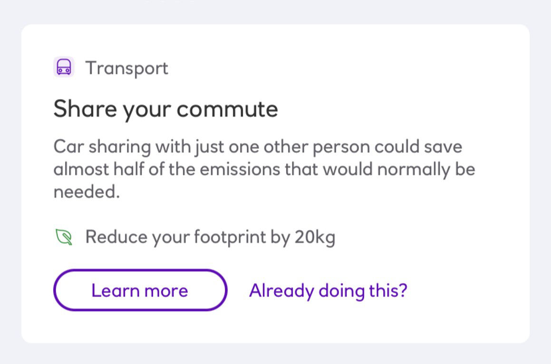Click the words 'Car sharing' in description
The height and width of the screenshot is (364, 551).
102,147
